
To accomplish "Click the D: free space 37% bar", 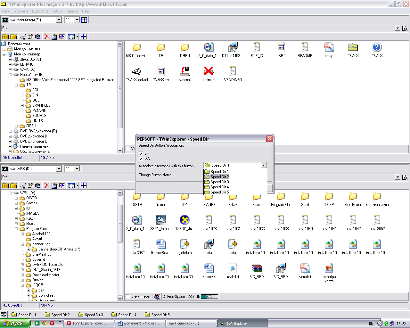I will 209,297.
